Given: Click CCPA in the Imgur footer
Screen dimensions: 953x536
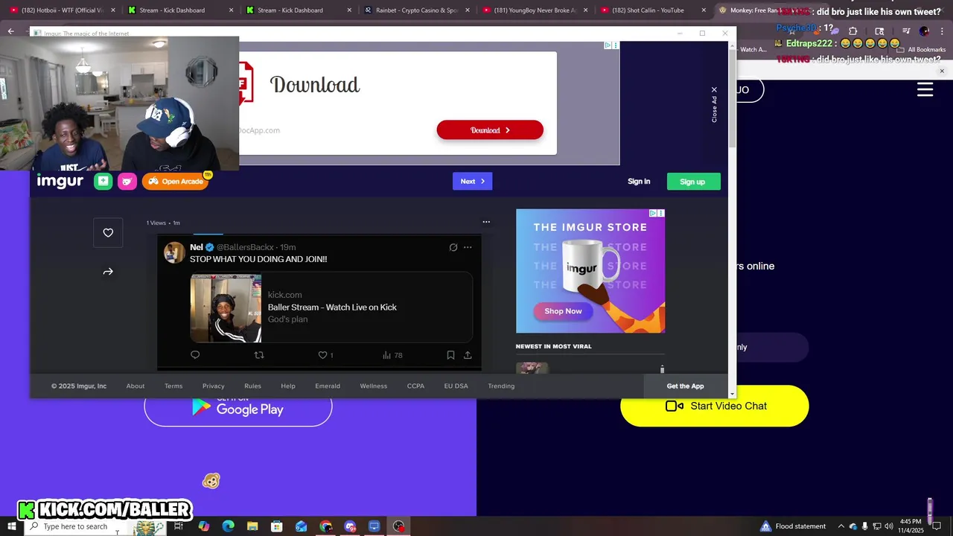Looking at the screenshot, I should 415,386.
